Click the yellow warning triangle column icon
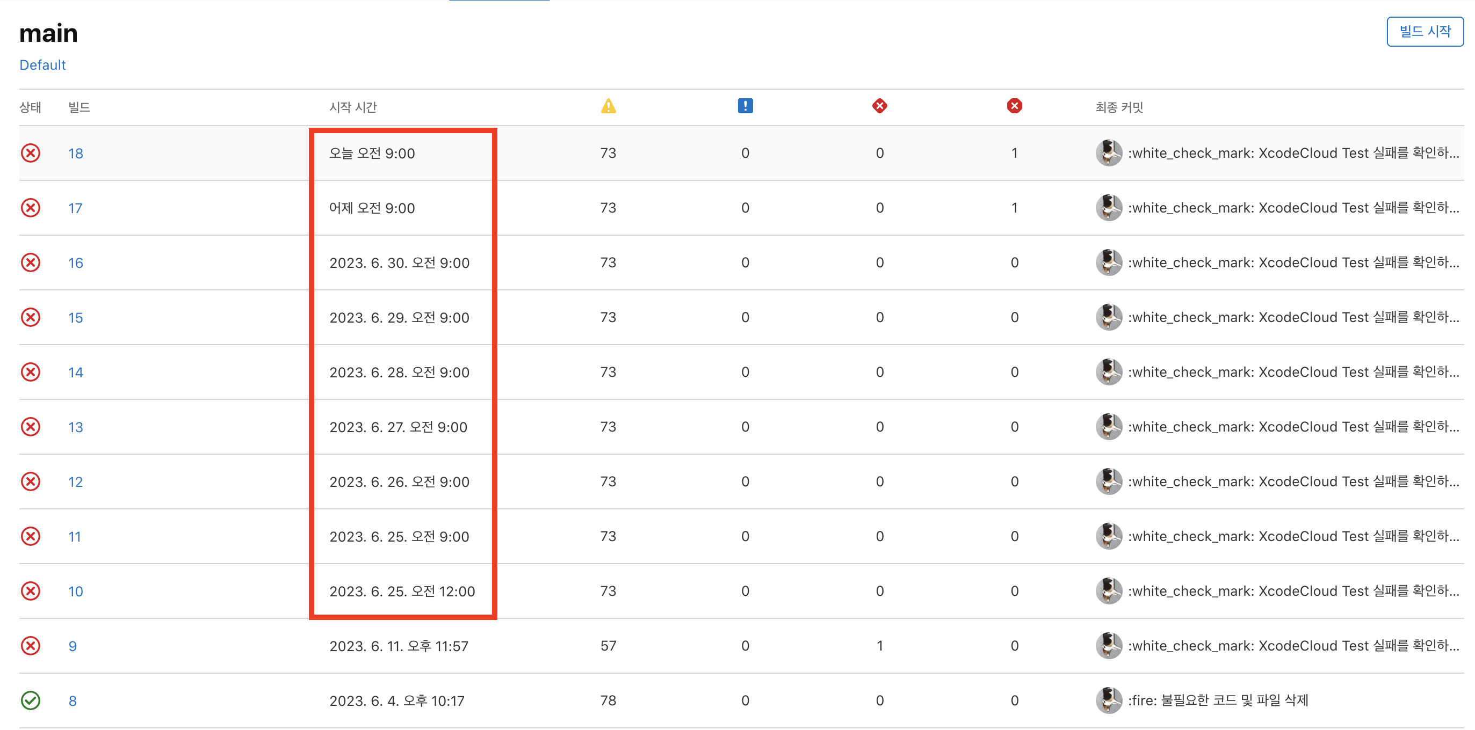The width and height of the screenshot is (1475, 730). click(608, 106)
